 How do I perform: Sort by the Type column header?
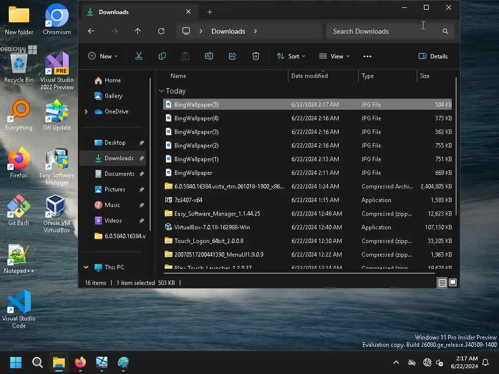coord(367,76)
